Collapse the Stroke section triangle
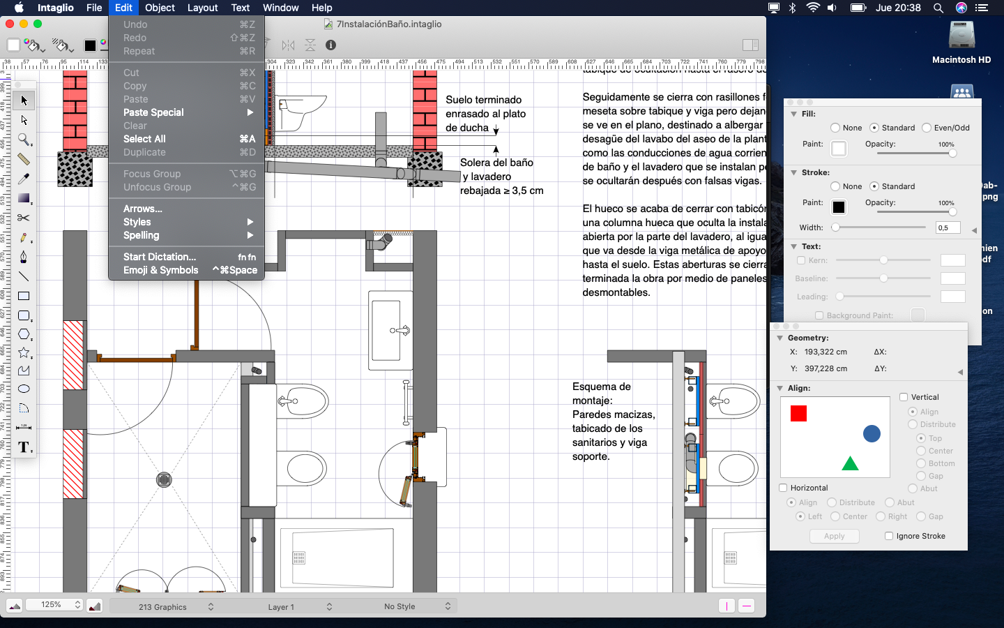 pyautogui.click(x=793, y=172)
